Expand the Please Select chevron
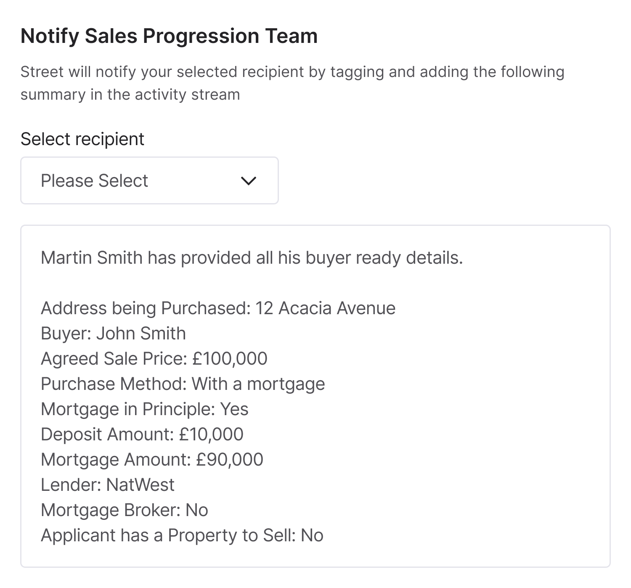This screenshot has width=631, height=588. pyautogui.click(x=248, y=180)
